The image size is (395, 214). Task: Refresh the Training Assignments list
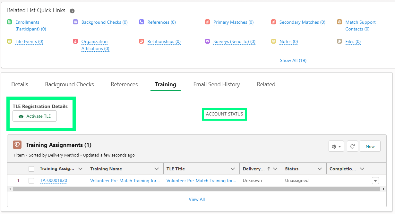tap(352, 146)
